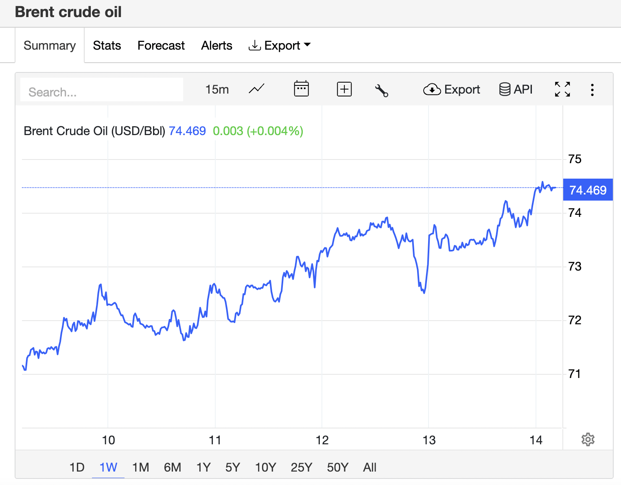Select the 50Y time range
This screenshot has width=621, height=485.
click(337, 467)
